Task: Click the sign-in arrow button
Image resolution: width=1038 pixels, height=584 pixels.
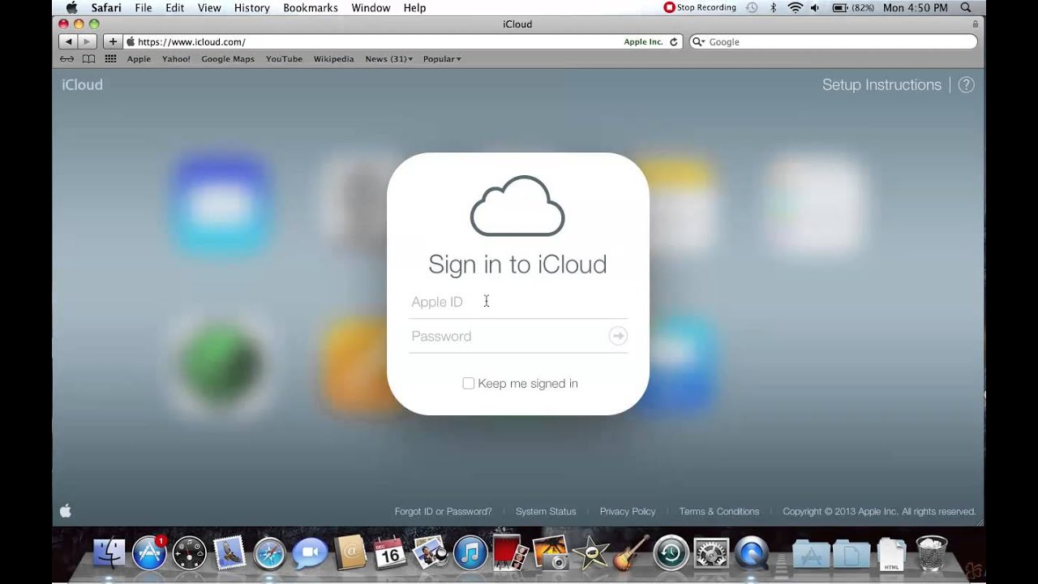Action: point(618,336)
